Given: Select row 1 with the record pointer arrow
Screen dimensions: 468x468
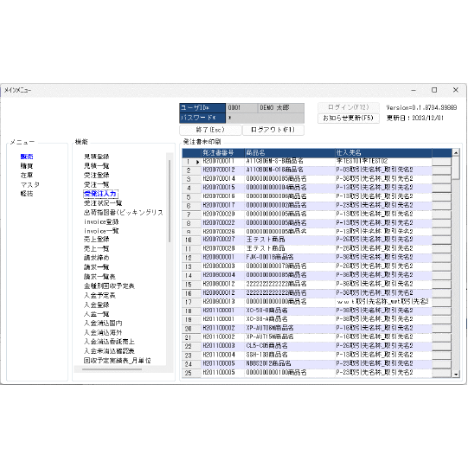Looking at the screenshot, I should (191, 162).
